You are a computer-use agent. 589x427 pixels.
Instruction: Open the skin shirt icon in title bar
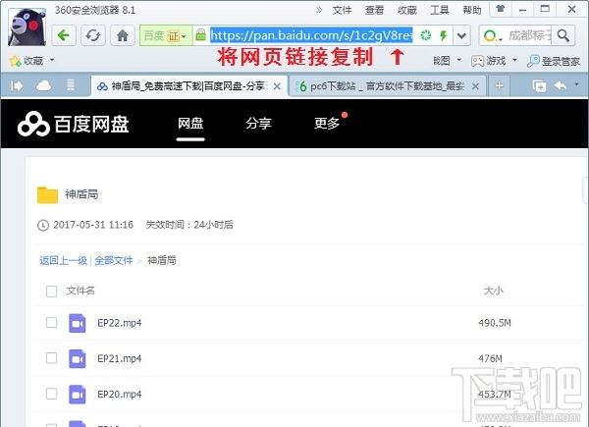click(x=500, y=9)
